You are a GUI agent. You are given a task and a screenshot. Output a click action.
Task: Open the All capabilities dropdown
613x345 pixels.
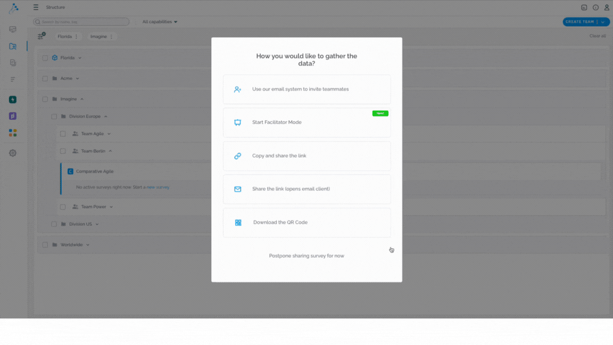click(x=160, y=22)
